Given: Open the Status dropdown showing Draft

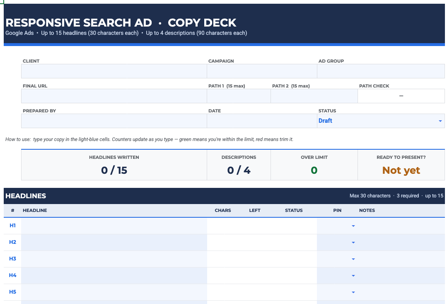Looking at the screenshot, I should coord(440,121).
